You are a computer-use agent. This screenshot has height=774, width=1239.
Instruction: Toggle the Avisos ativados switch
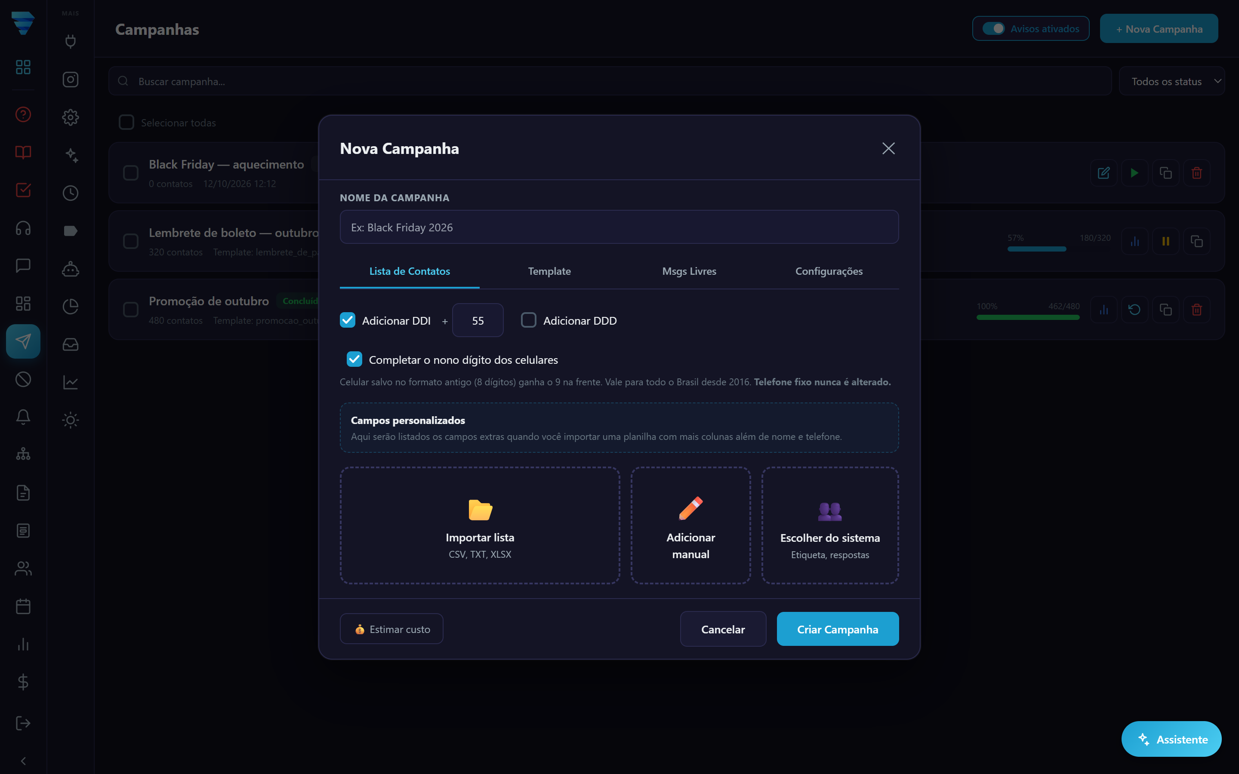[993, 29]
